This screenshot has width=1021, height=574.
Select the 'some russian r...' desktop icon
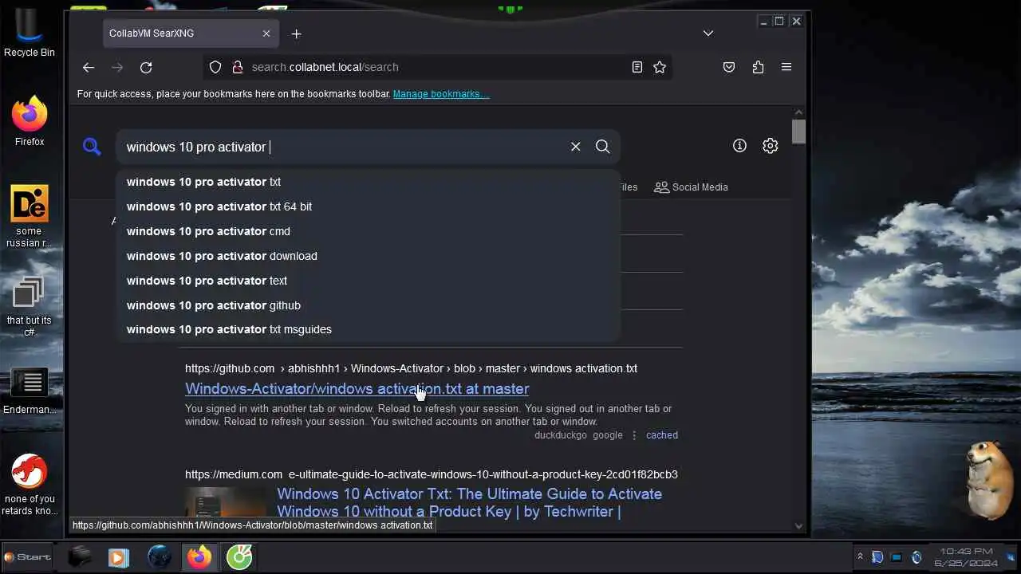29,217
